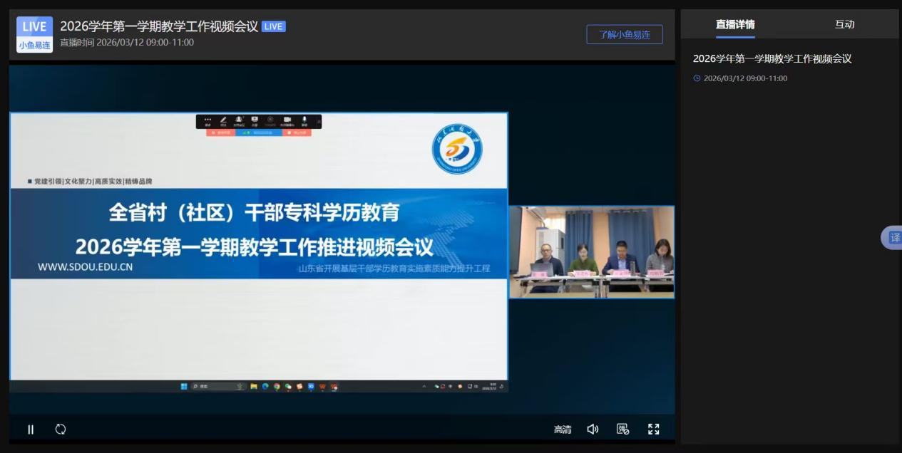Click the 了解小鱼易连 button
The image size is (902, 453).
624,34
